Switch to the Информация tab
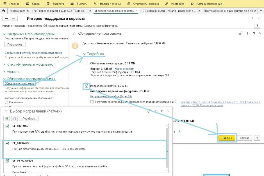This screenshot has width=264, height=176. click(17, 11)
